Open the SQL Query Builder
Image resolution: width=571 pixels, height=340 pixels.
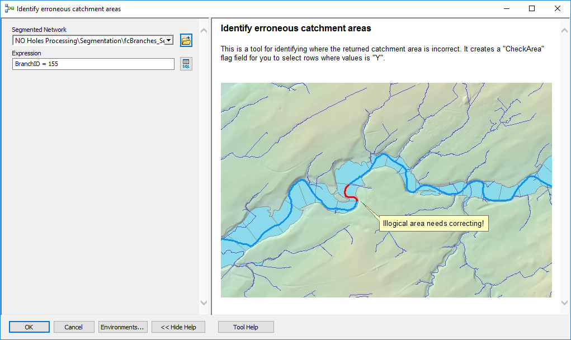[x=186, y=63]
